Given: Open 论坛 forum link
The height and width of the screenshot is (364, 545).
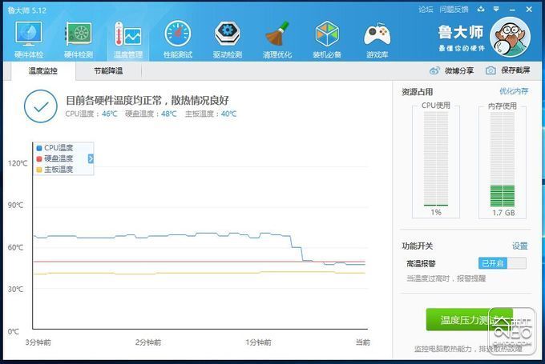Looking at the screenshot, I should coord(426,10).
